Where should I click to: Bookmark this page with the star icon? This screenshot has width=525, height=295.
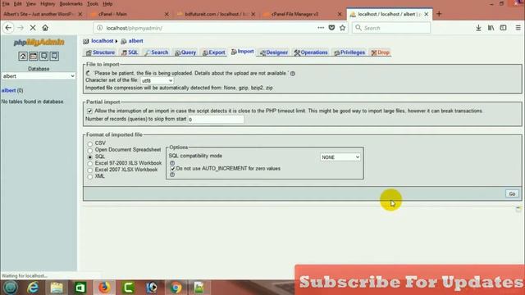tap(342, 28)
